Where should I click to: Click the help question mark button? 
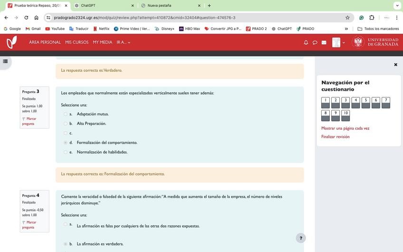click(x=300, y=238)
